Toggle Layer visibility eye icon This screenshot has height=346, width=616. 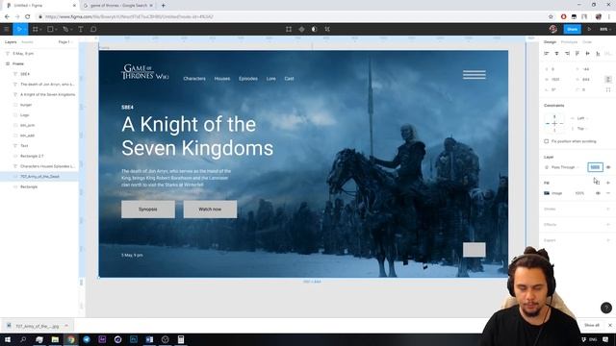click(608, 167)
